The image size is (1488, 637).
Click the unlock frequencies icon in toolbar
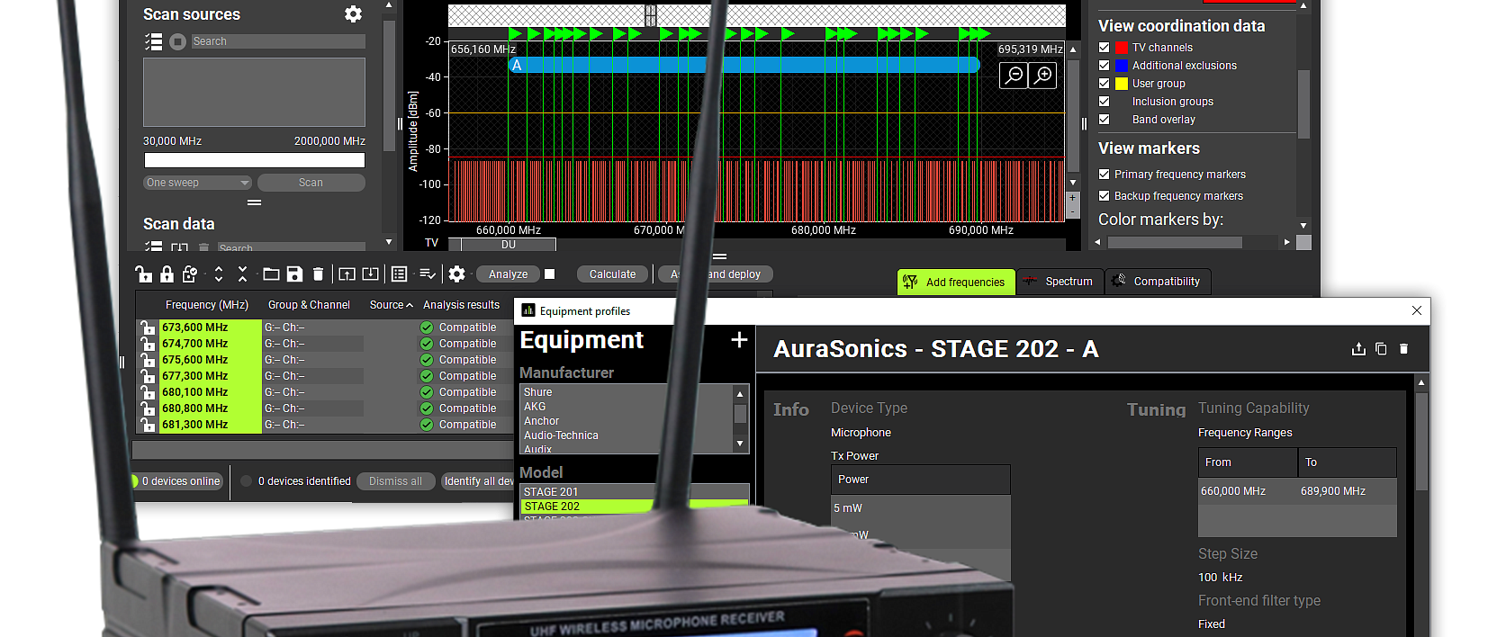[143, 274]
